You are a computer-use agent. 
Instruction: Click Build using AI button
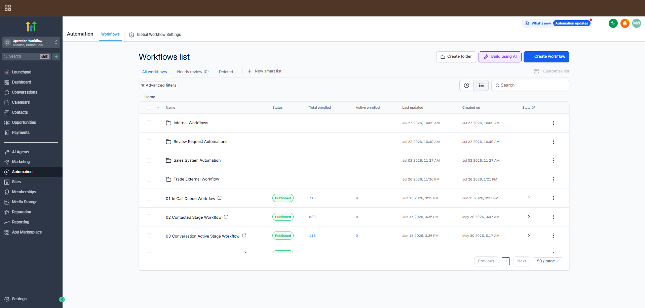[x=500, y=57]
